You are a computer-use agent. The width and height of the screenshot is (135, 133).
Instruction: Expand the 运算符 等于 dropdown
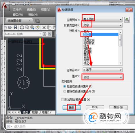coord(103,70)
